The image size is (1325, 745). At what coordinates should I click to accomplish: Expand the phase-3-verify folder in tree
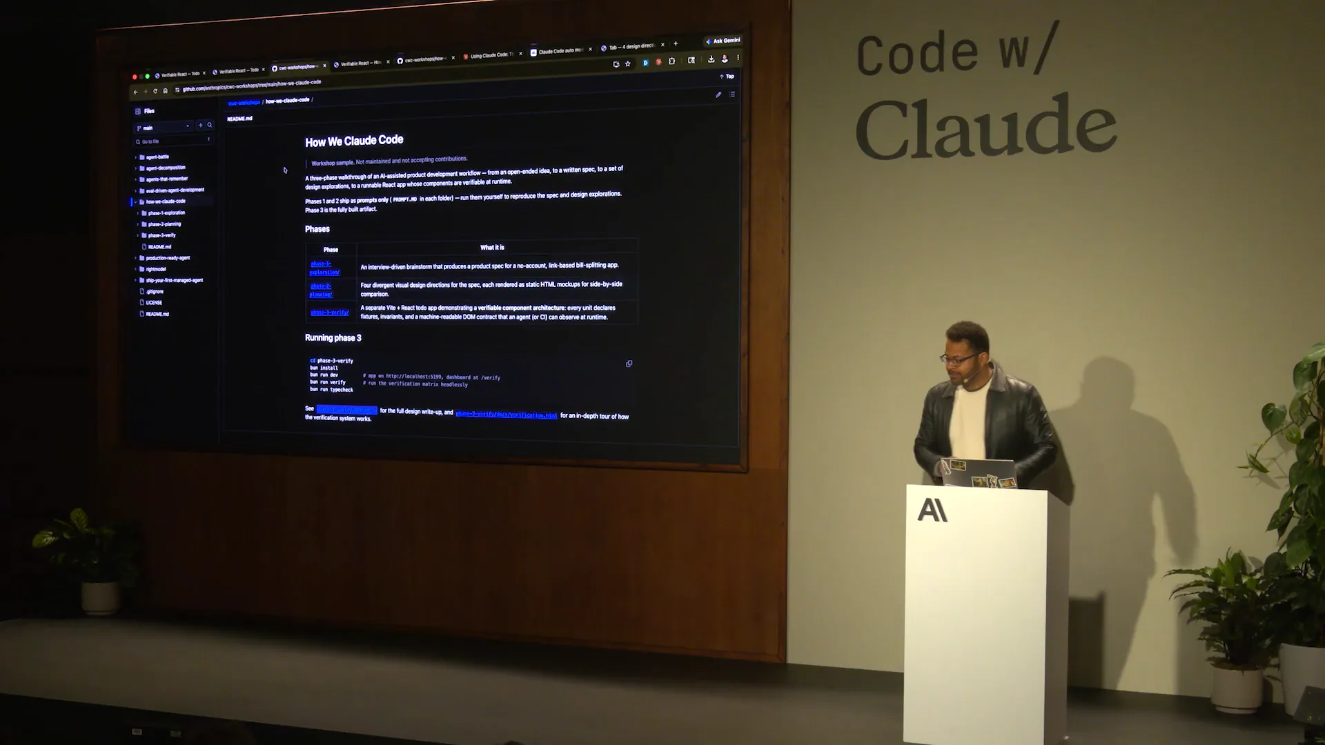tap(138, 235)
